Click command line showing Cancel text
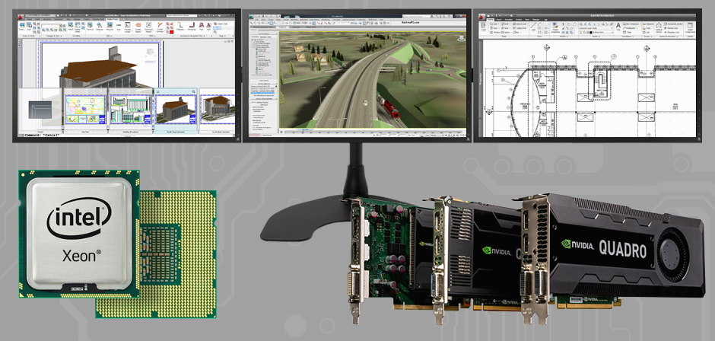Screen dimensions: 715x341 tap(41, 135)
